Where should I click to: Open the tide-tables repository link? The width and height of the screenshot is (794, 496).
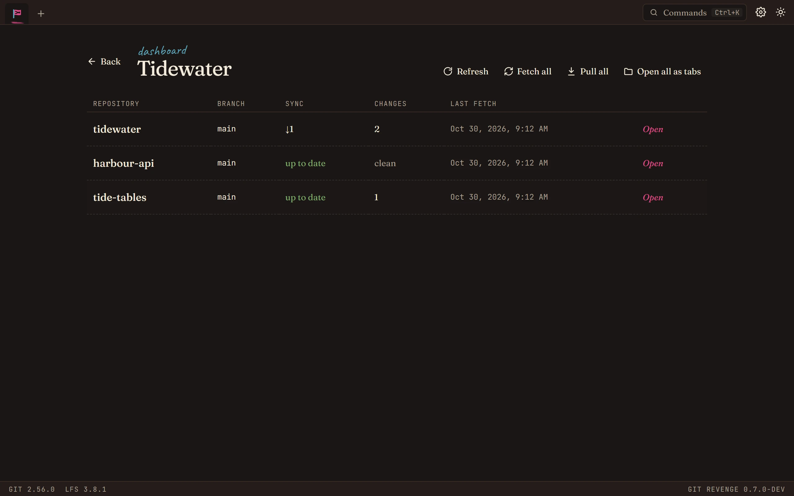[653, 197]
